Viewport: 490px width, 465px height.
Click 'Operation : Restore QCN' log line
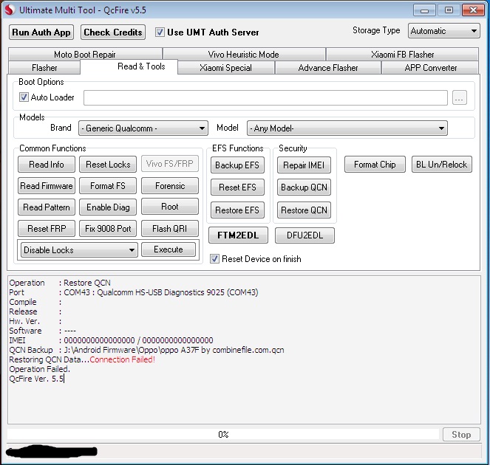[60, 283]
